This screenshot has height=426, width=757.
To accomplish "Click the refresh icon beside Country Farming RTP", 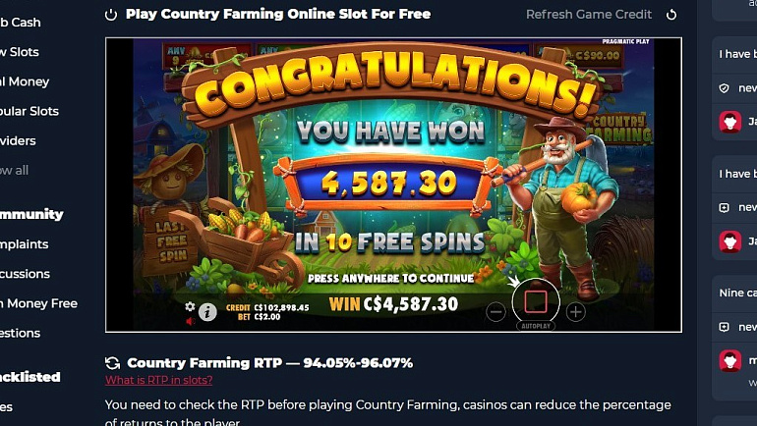I will coord(112,363).
